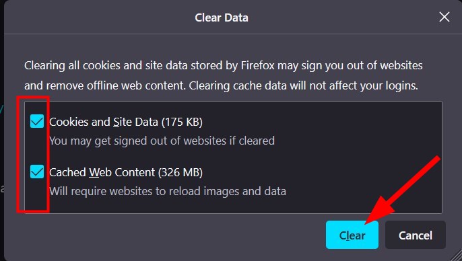The width and height of the screenshot is (462, 261).
Task: Click the 175 KB size text
Action: pyautogui.click(x=182, y=122)
